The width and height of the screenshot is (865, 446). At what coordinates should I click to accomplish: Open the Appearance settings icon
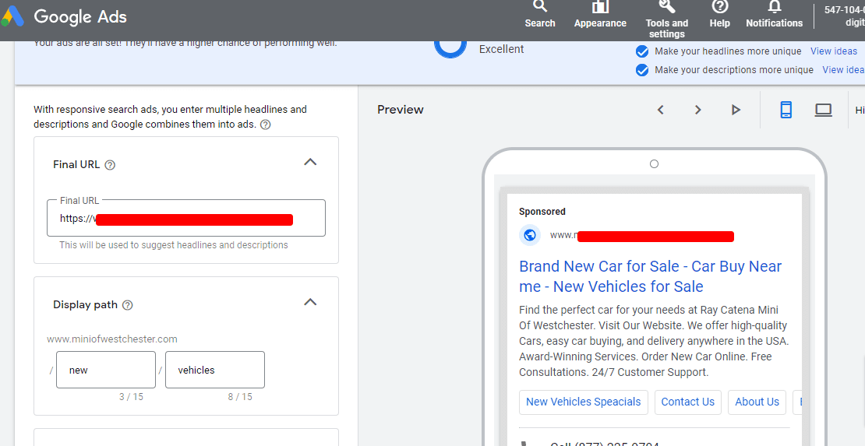point(600,8)
